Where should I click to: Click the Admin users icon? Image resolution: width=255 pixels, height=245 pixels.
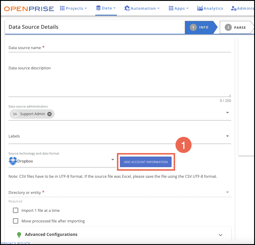tap(233, 8)
